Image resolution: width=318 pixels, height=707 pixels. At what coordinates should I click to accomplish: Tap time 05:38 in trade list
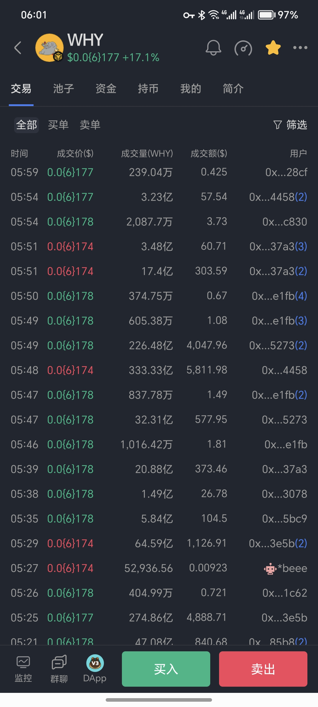[x=24, y=494]
